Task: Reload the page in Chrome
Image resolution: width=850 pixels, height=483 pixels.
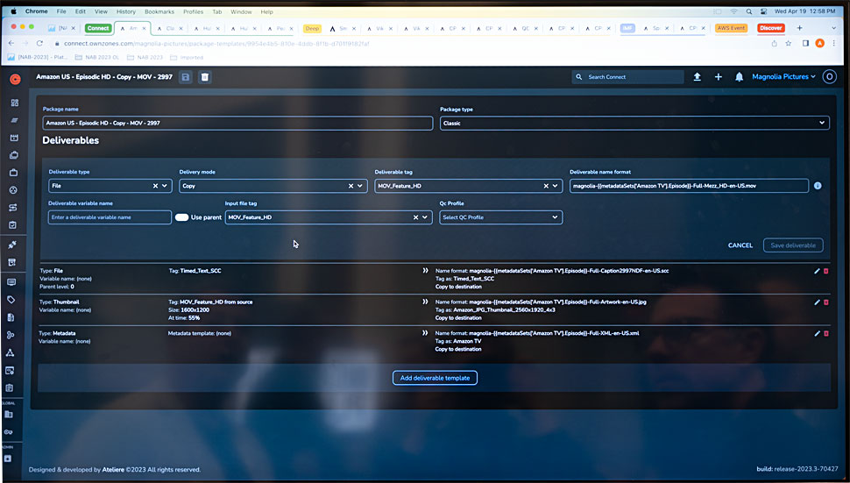Action: (x=39, y=43)
